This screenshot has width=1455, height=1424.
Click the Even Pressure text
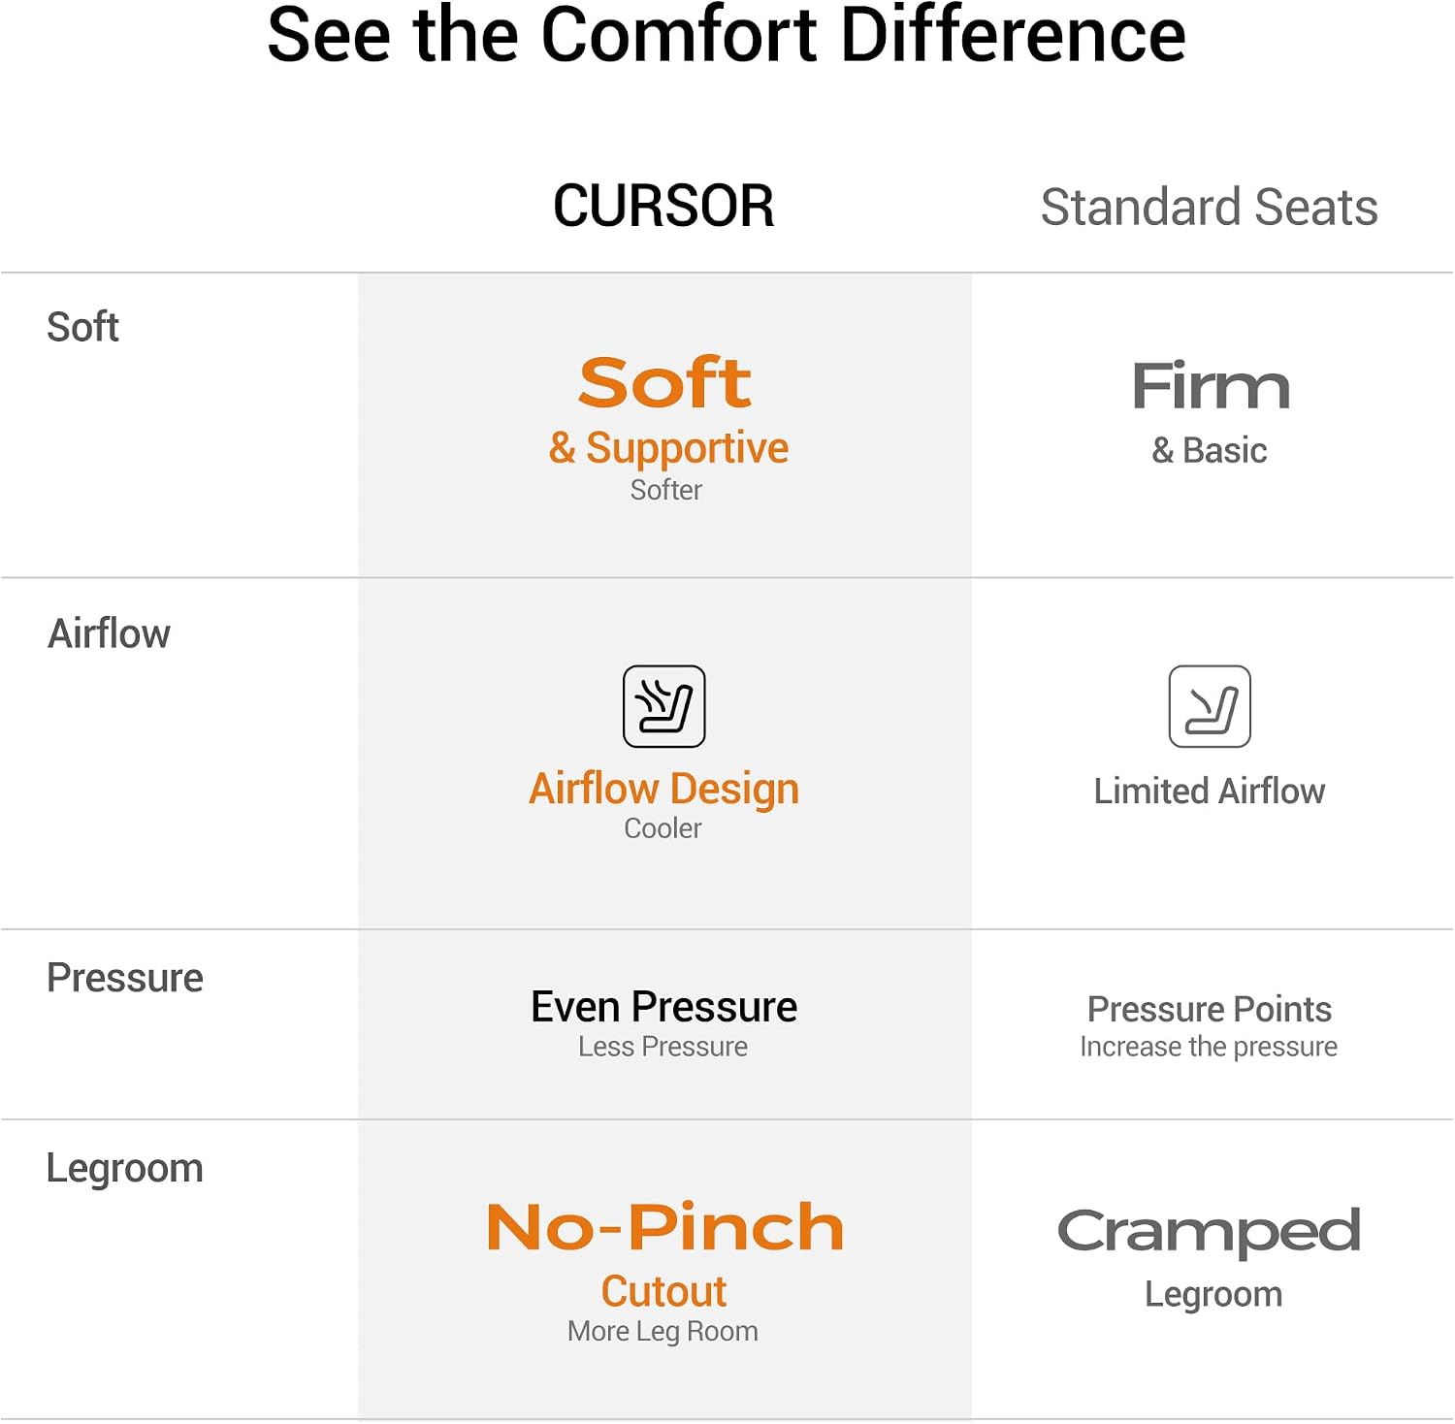(x=663, y=1007)
